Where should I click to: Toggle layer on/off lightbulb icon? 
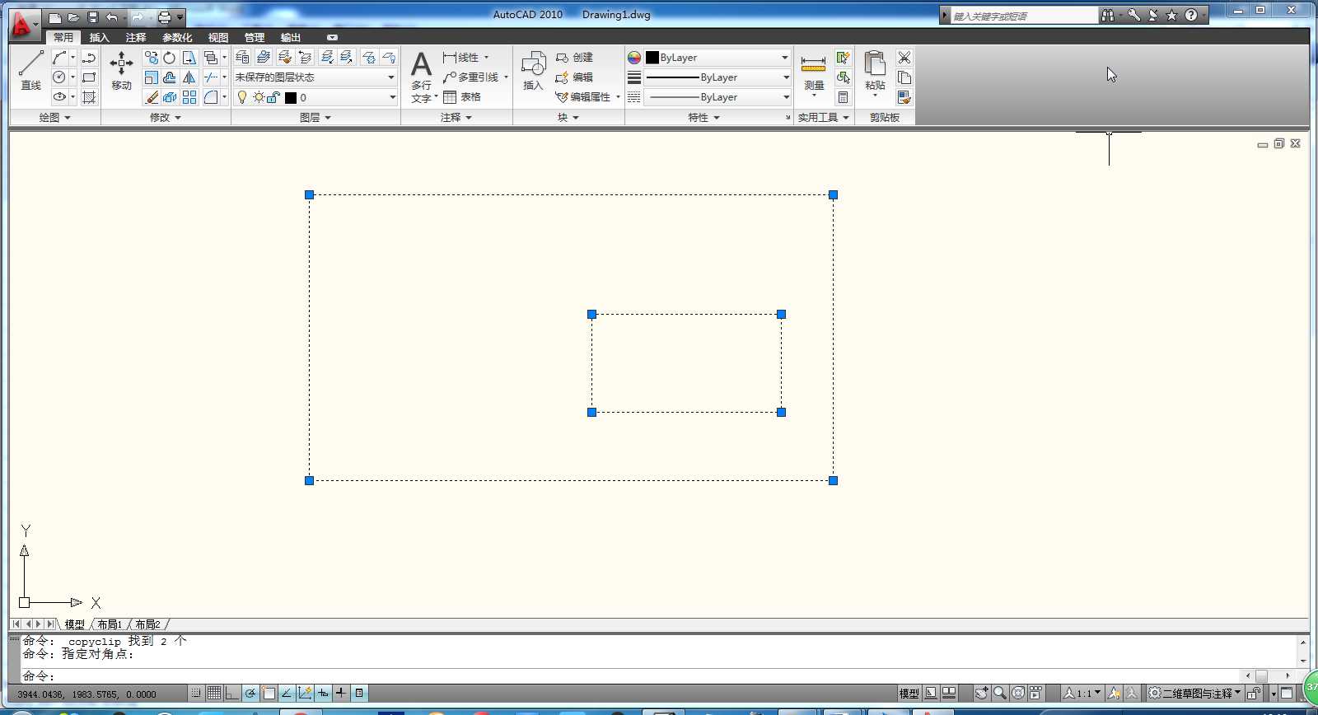242,97
